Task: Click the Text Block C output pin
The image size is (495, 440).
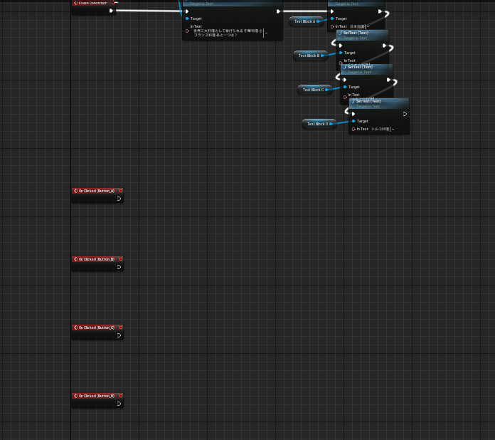Action: coord(326,90)
